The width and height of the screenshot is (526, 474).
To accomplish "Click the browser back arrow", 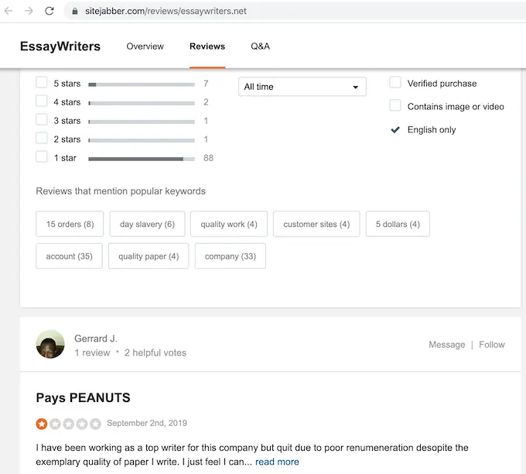I will click(9, 12).
